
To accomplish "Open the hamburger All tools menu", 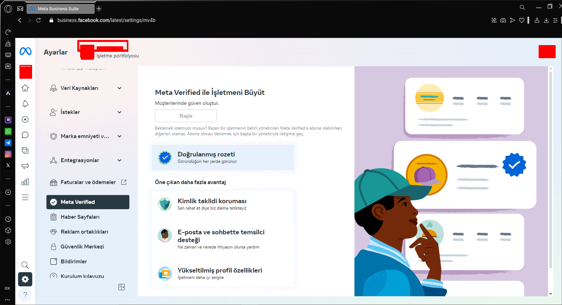I will point(25,197).
